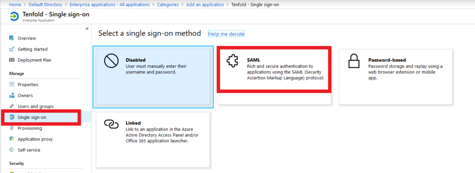
Task: Click the Disabled prohibition circle icon
Action: [x=111, y=61]
